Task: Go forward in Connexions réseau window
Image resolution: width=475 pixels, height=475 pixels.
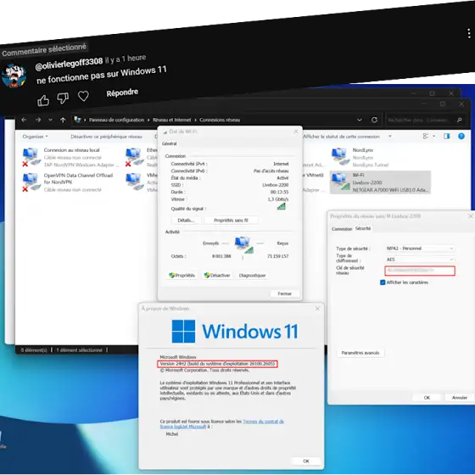Action: [x=38, y=120]
